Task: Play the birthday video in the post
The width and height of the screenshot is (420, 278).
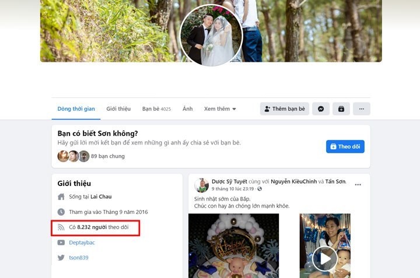Action: click(x=325, y=259)
